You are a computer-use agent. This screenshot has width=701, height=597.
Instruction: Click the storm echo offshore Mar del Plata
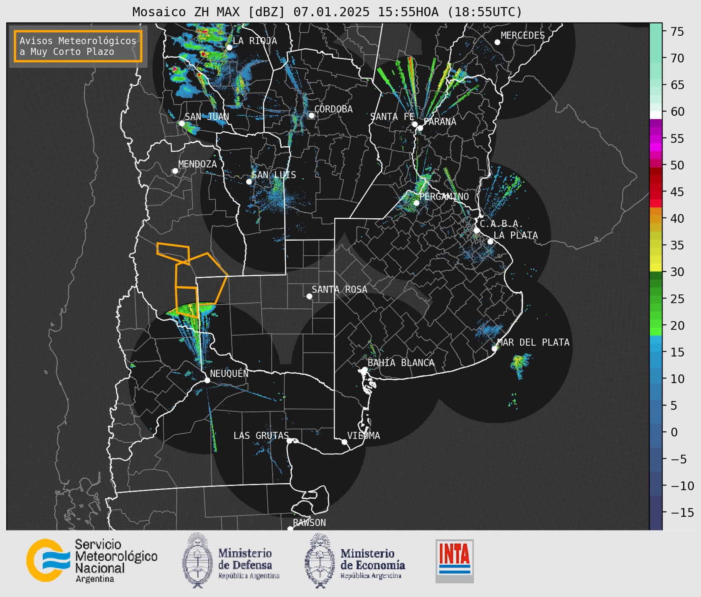tap(520, 365)
